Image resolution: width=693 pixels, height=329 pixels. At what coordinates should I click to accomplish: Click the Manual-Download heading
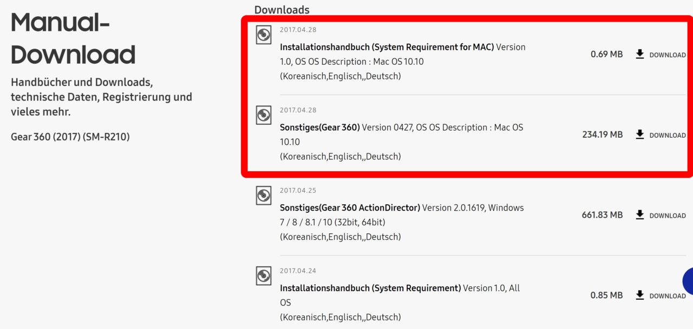coord(73,39)
